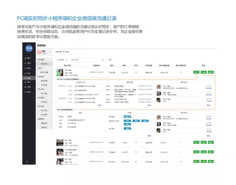Click the blue tag next to the 客户需求 label
236x185 pixels.
coord(127,117)
